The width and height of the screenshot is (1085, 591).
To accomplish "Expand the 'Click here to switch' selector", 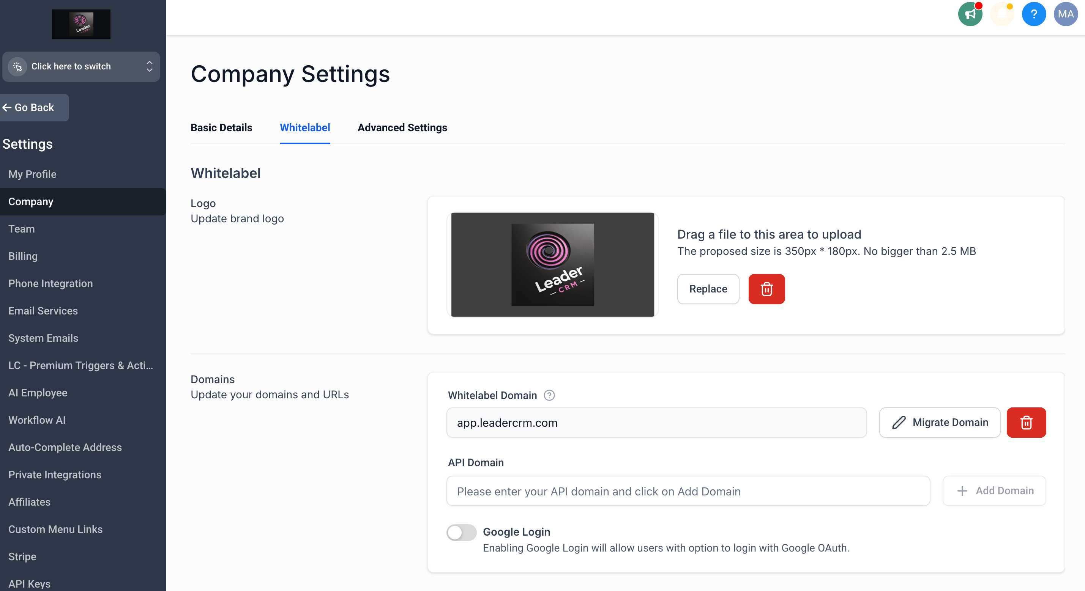I will pyautogui.click(x=81, y=66).
